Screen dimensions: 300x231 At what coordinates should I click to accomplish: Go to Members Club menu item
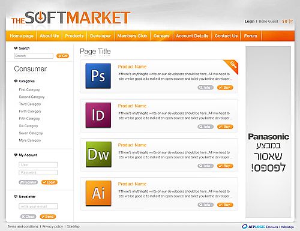coord(132,36)
